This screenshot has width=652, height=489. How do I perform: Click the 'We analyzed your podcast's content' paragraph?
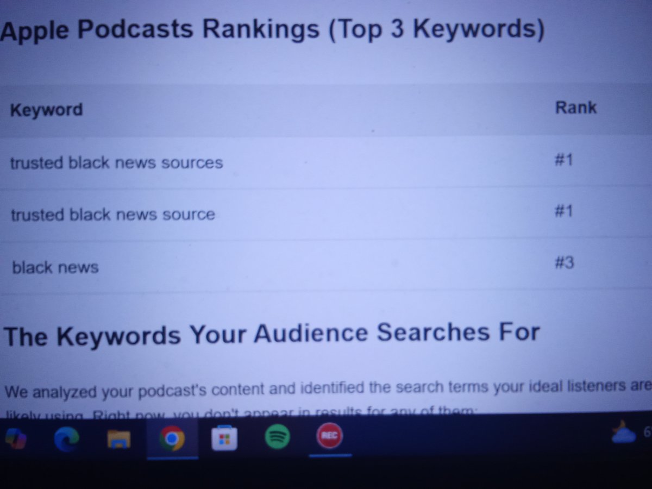click(328, 400)
